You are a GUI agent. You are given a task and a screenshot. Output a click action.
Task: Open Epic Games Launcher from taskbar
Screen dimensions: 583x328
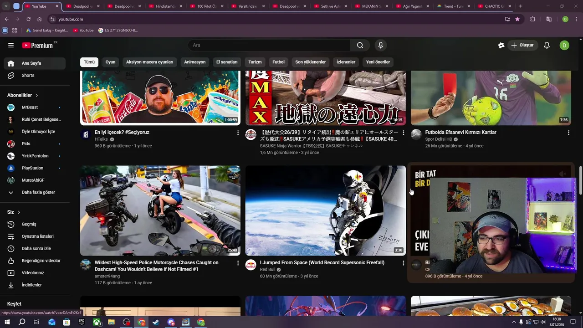82,322
